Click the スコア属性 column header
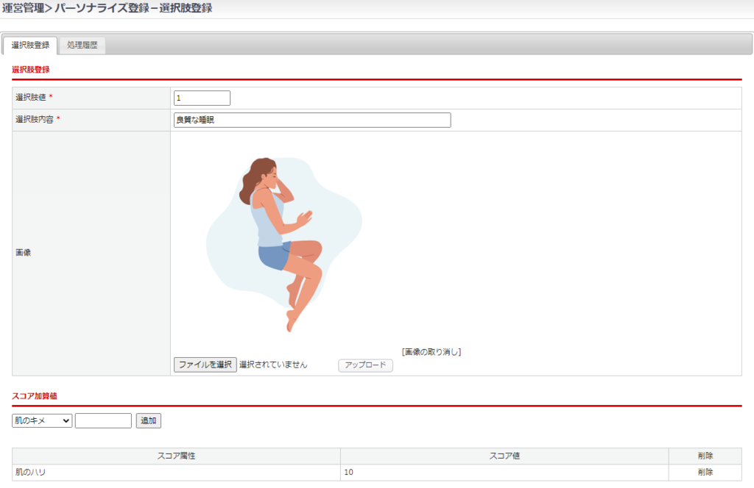Viewport: 754px width, 488px height. tap(176, 456)
